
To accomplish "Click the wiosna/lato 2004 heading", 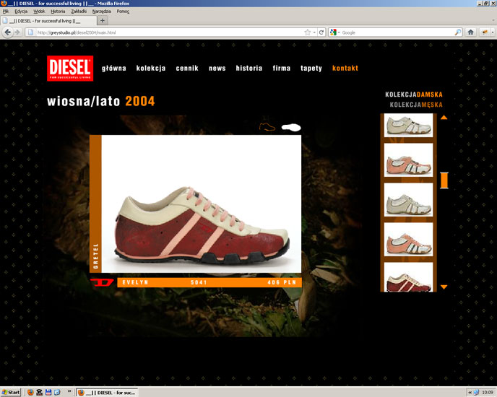I will (101, 101).
